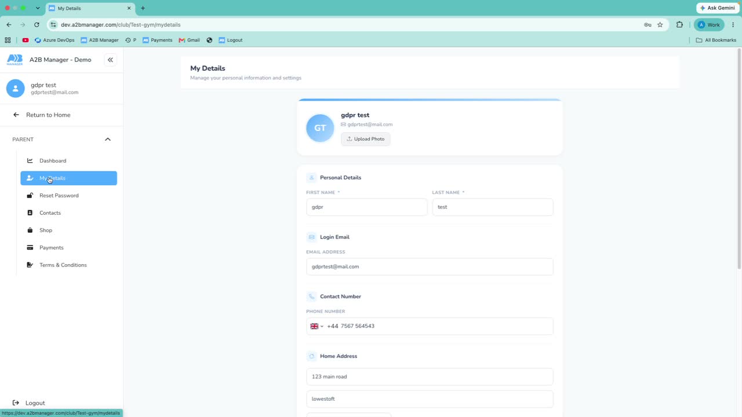The image size is (742, 417).
Task: Click the A2B Manager logo
Action: pyautogui.click(x=15, y=60)
